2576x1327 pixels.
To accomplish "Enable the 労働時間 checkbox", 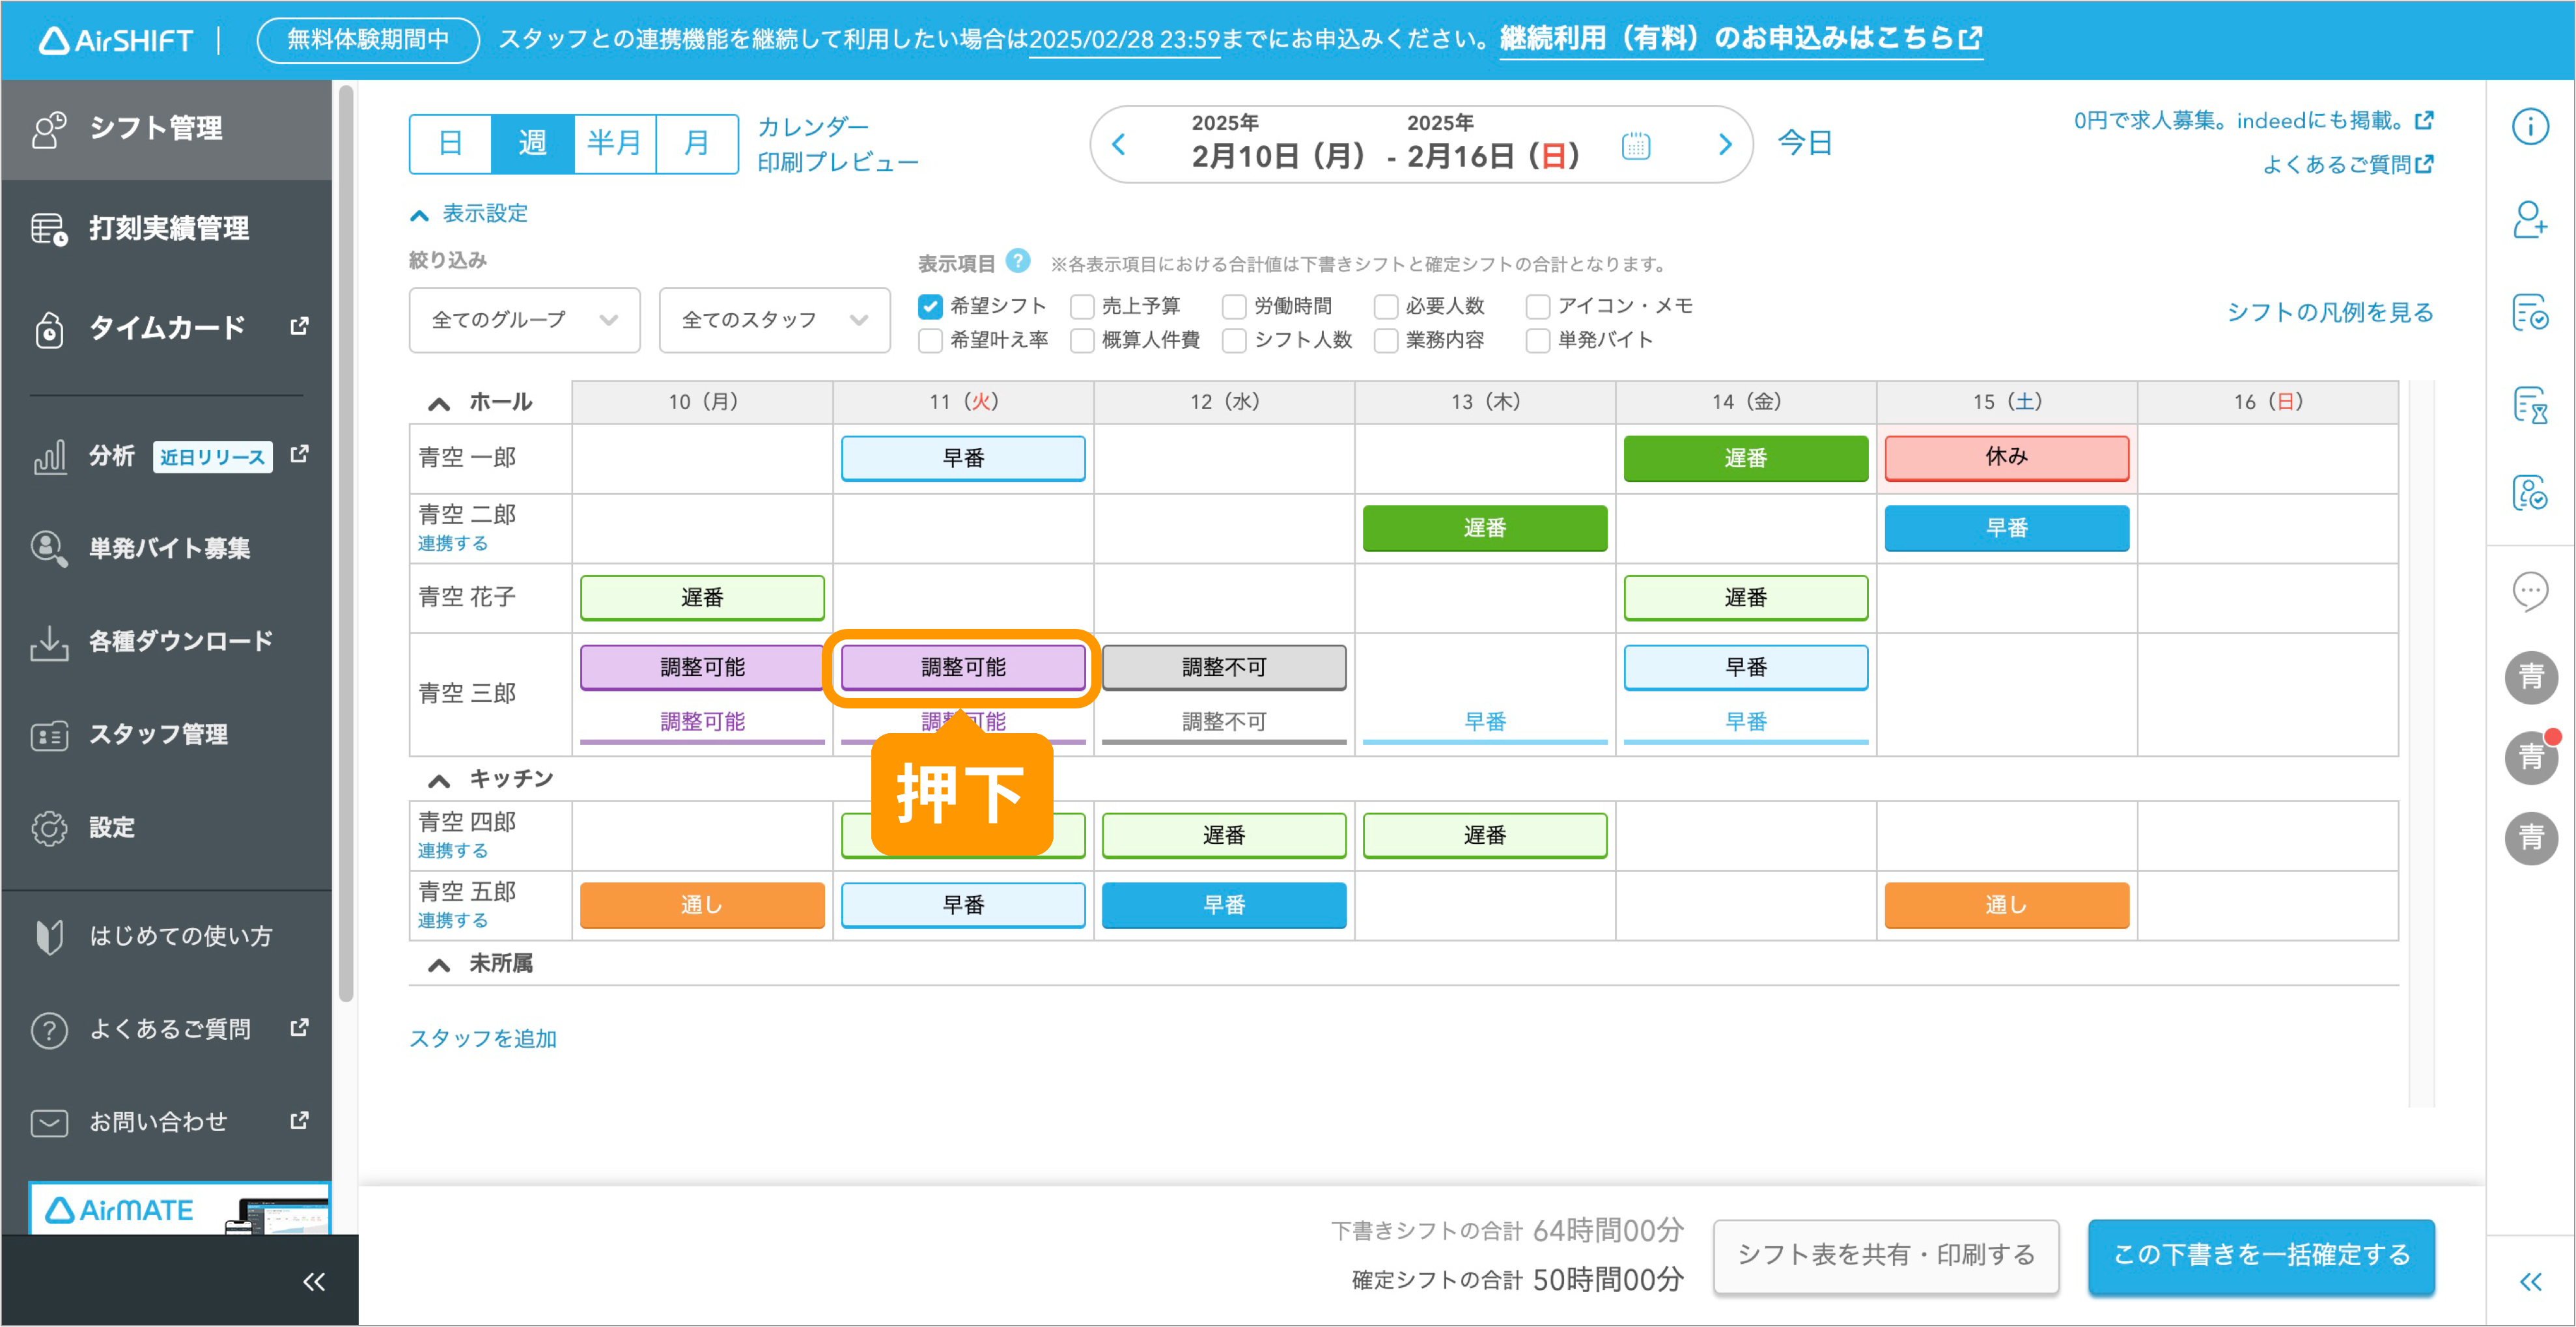I will 1233,306.
